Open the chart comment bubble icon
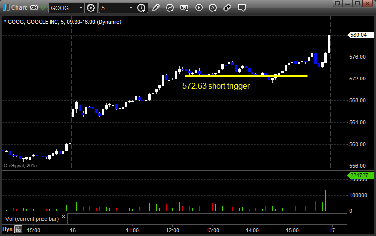 coord(242,8)
